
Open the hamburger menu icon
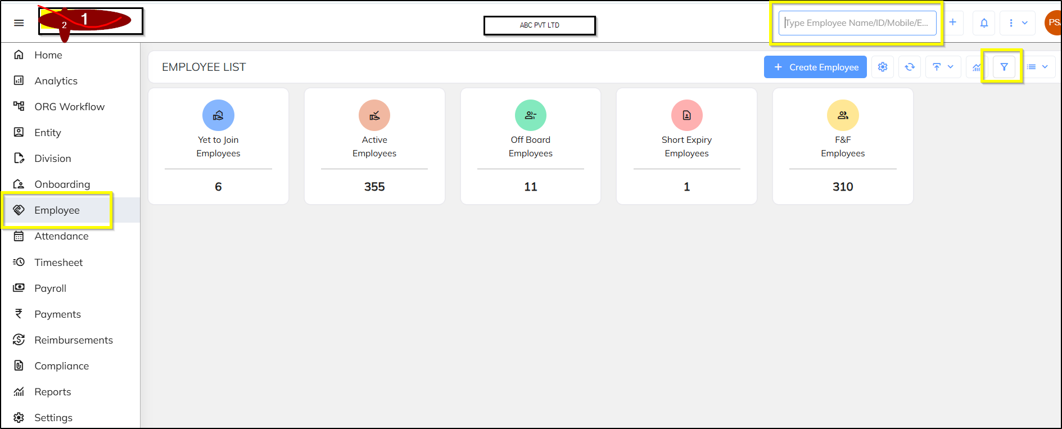point(19,23)
